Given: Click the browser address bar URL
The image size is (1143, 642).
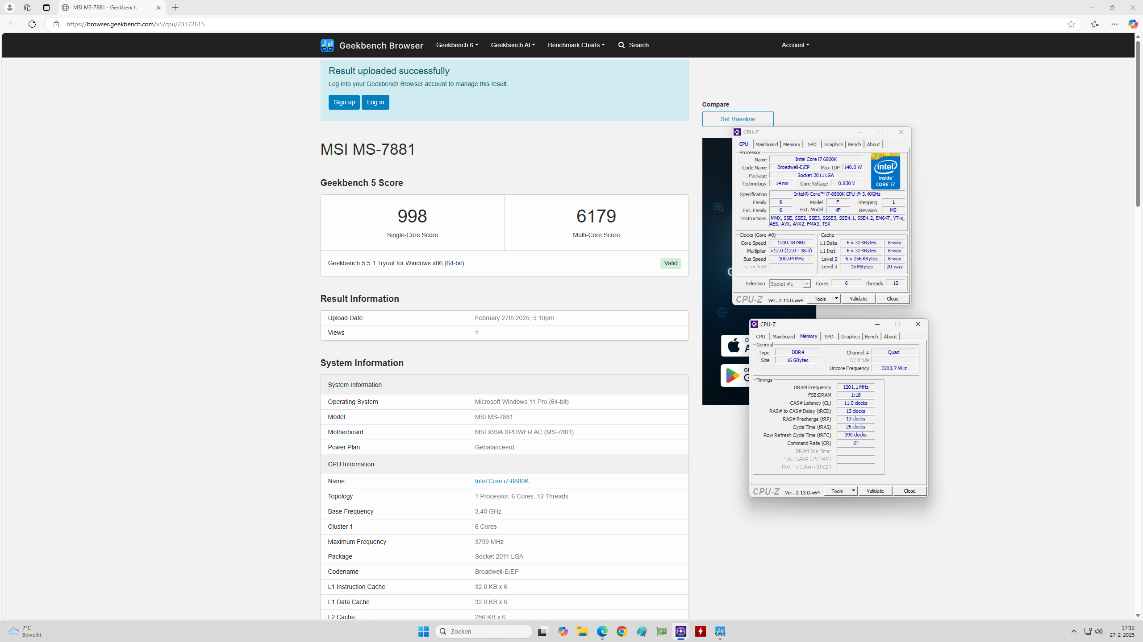Looking at the screenshot, I should 135,24.
